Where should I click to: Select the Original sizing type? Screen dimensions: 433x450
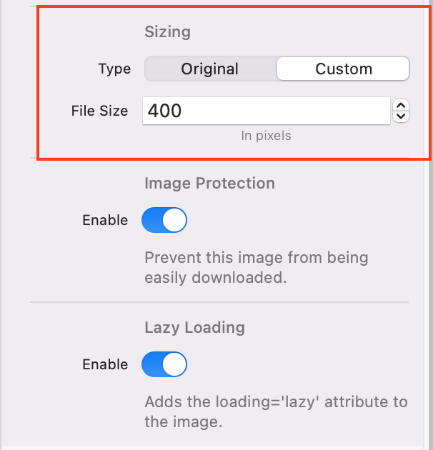[210, 69]
